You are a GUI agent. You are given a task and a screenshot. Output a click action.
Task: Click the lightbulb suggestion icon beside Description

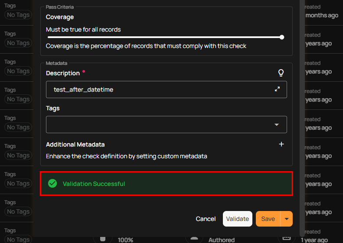pyautogui.click(x=281, y=73)
